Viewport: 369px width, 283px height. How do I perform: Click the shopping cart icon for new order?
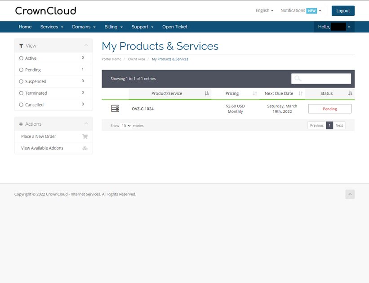85,137
